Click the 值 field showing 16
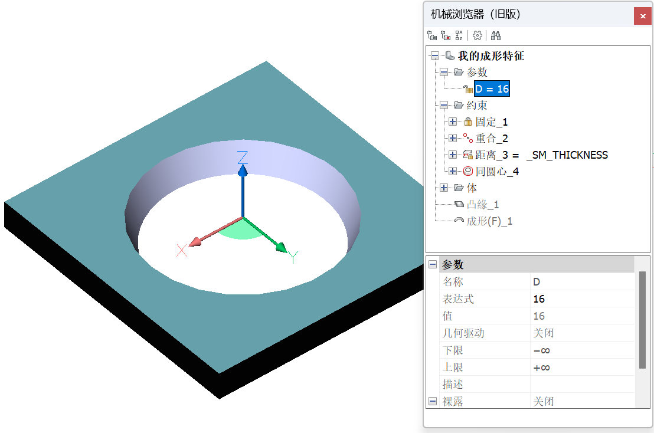This screenshot has width=654, height=433. [582, 316]
